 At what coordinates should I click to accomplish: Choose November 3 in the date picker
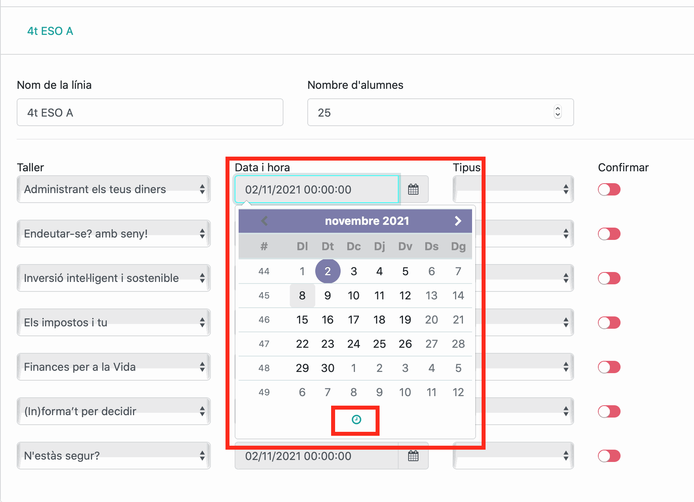pyautogui.click(x=353, y=271)
